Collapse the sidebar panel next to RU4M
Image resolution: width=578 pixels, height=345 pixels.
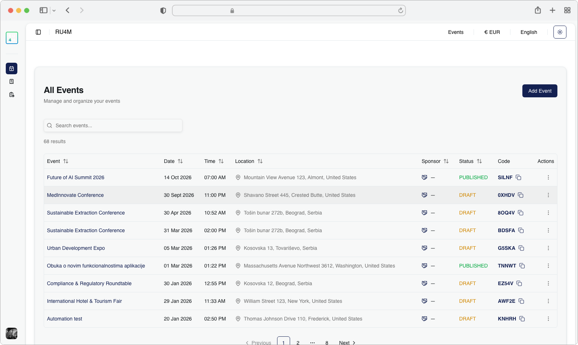coord(38,32)
